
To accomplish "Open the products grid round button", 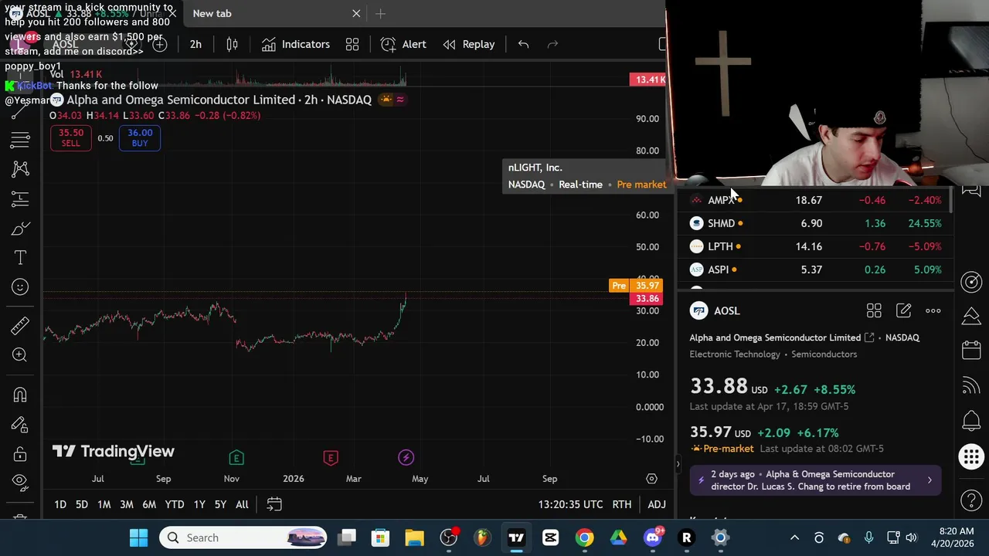I will pyautogui.click(x=971, y=456).
